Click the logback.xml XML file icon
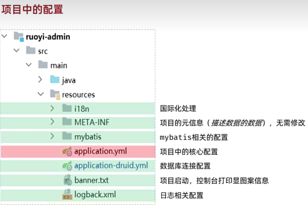Viewport: 308px width, 209px height. 67,194
